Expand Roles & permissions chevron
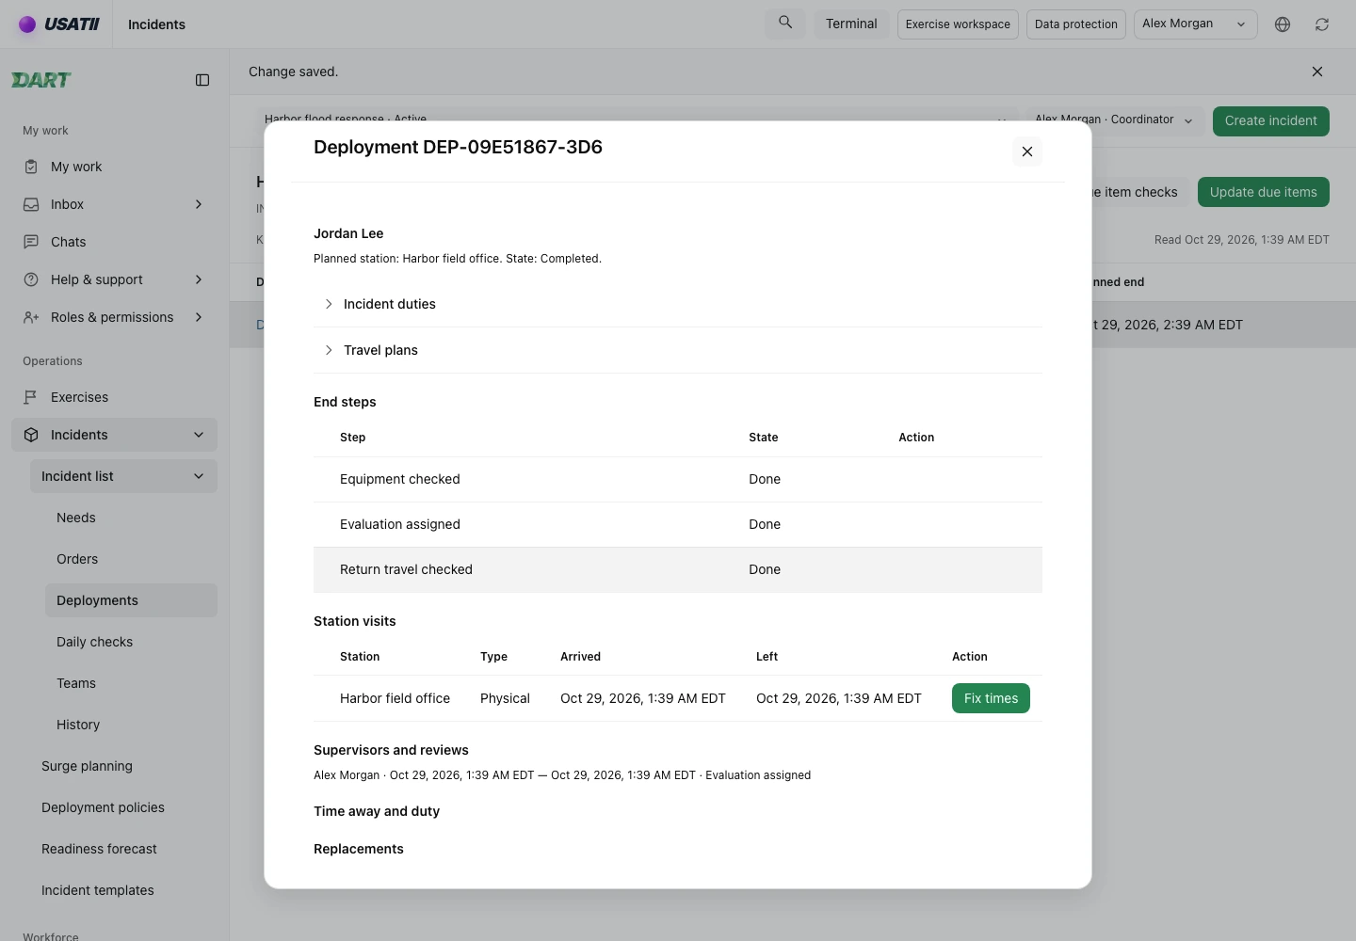 pyautogui.click(x=199, y=317)
